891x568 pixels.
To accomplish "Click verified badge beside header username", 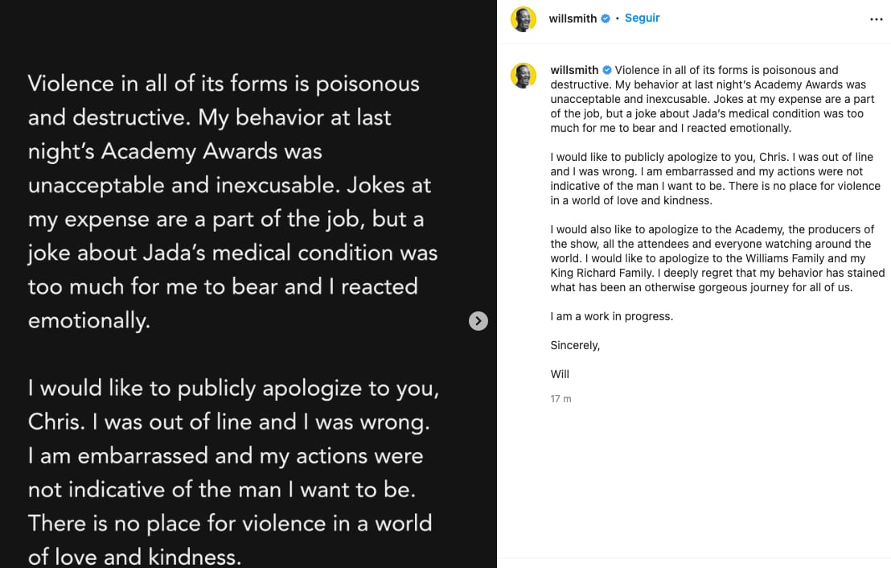I will [x=605, y=19].
